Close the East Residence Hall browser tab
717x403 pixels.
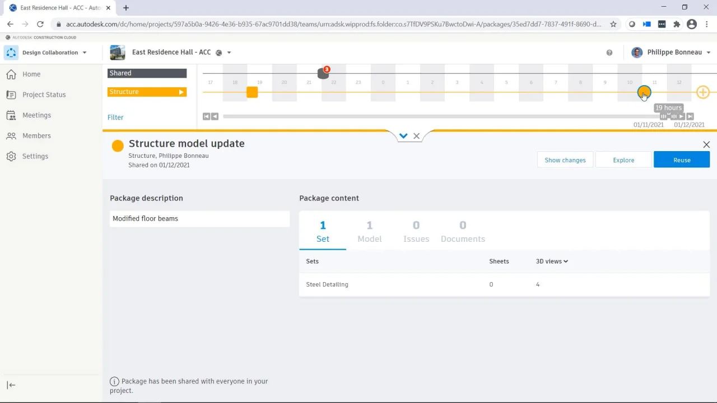(x=109, y=8)
